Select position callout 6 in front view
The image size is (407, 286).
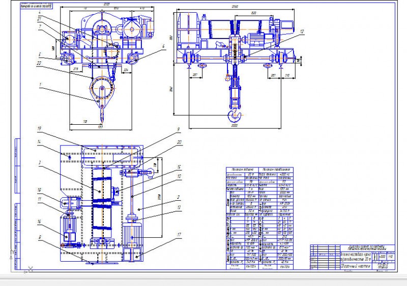(163, 46)
